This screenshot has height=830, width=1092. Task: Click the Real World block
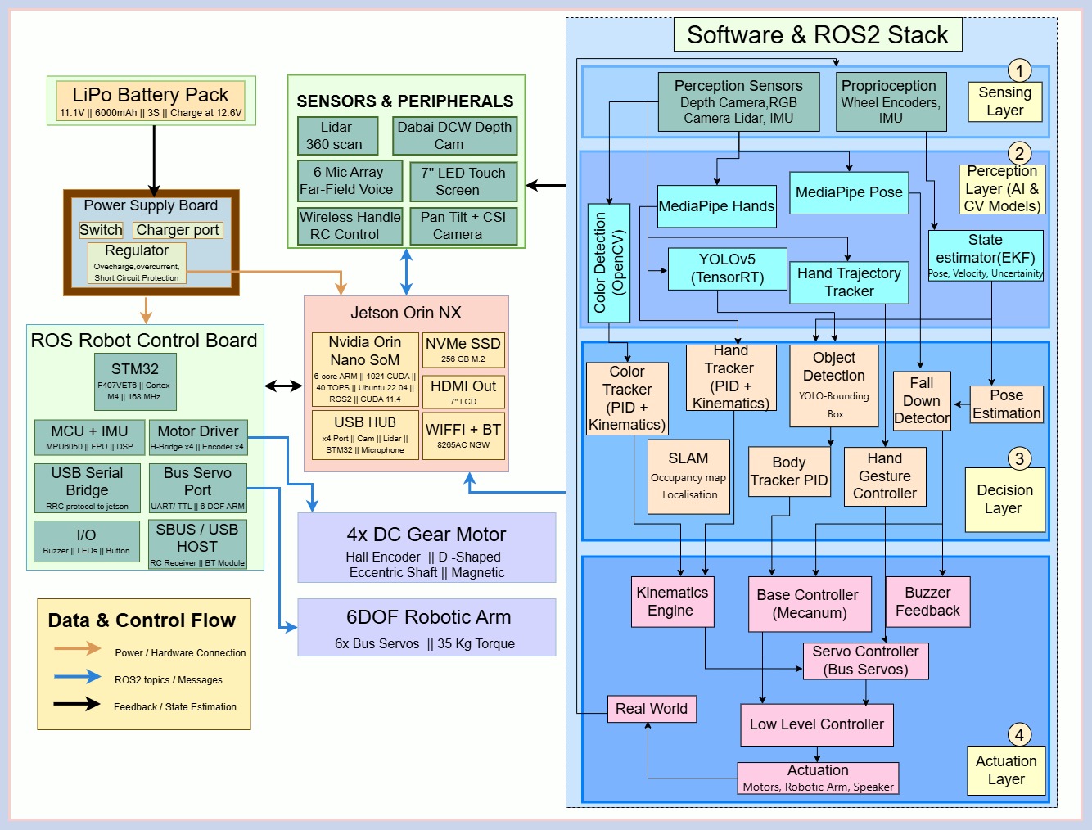tap(652, 709)
